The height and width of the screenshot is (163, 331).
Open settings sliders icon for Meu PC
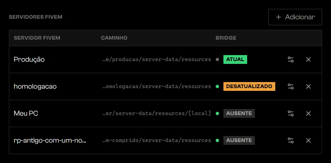[291, 113]
